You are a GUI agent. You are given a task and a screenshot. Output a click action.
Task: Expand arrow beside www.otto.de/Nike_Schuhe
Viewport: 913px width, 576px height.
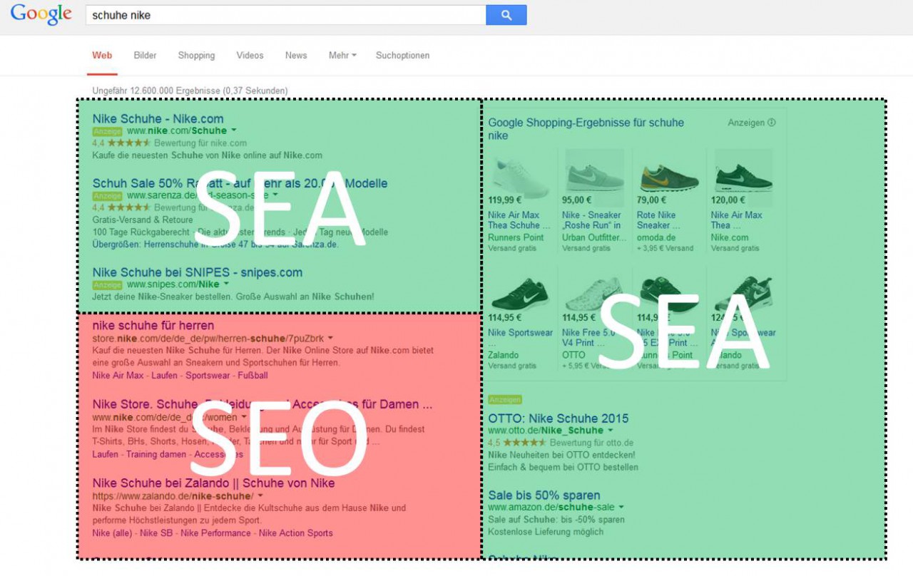pos(610,431)
